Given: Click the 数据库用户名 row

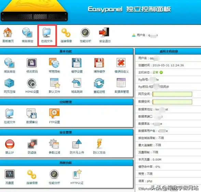Looking at the screenshot, I should (x=168, y=131).
